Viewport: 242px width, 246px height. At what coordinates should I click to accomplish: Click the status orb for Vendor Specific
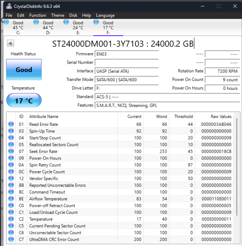11,178
